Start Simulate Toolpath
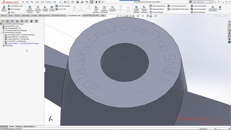This screenshot has height=130, width=231. [52, 9]
